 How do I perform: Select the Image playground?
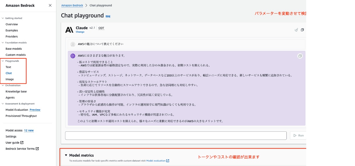tap(10, 79)
